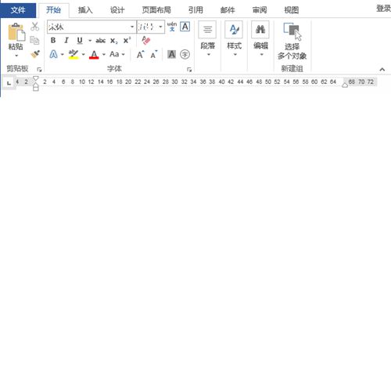391x369 pixels.
Task: Toggle strikethrough abc formatting
Action: tap(100, 41)
